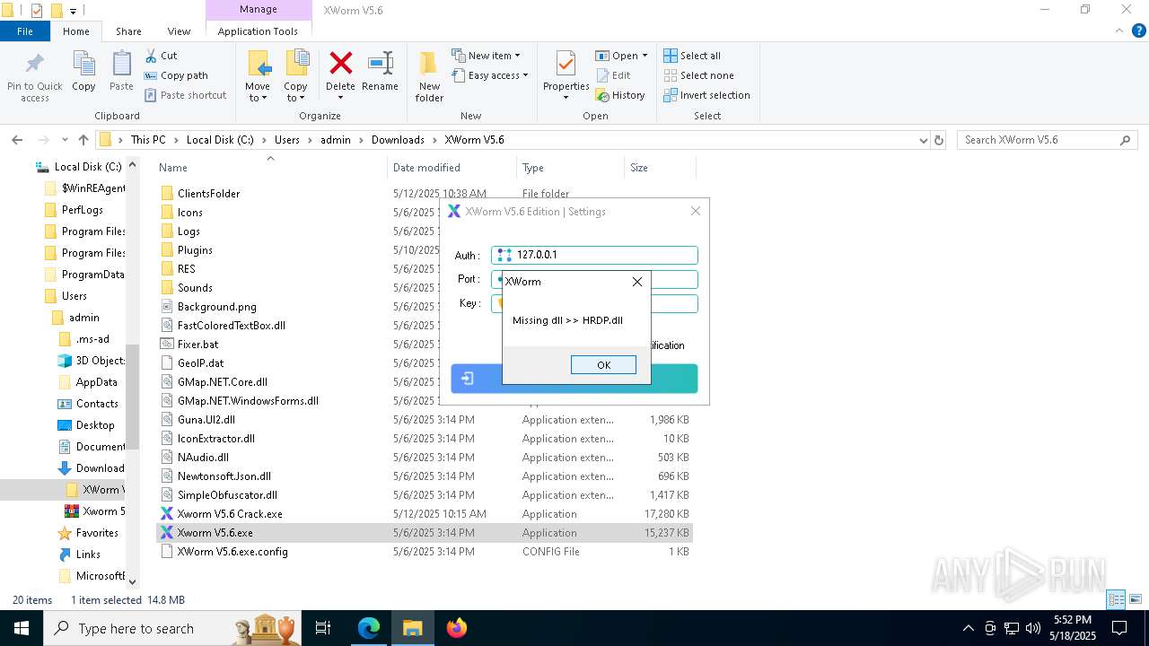Click Edit in the Open group

coord(613,75)
